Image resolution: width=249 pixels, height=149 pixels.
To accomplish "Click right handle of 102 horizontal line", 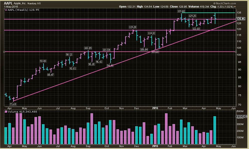I will click(236, 52).
